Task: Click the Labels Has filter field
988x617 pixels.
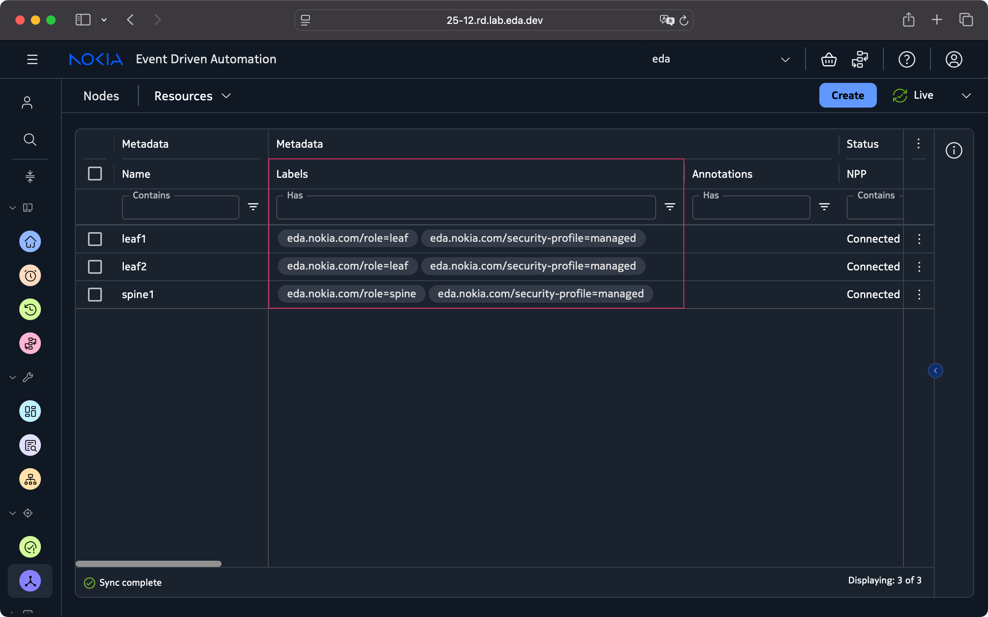Action: point(465,207)
